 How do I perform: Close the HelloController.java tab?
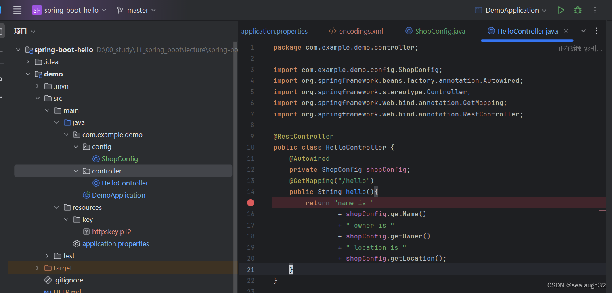(x=566, y=31)
